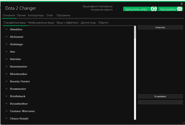This screenshot has height=125, width=185.
Task: Click the Запустить игру button label
Action: tap(136, 9)
